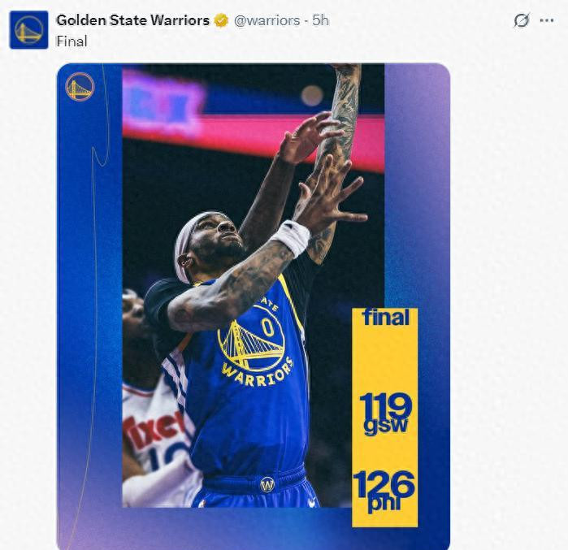Click the Warriors bridge logo inside the graphic

[x=80, y=87]
